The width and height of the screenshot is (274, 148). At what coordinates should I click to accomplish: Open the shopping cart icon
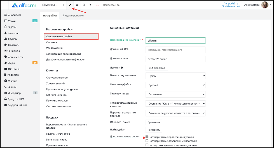(90, 5)
